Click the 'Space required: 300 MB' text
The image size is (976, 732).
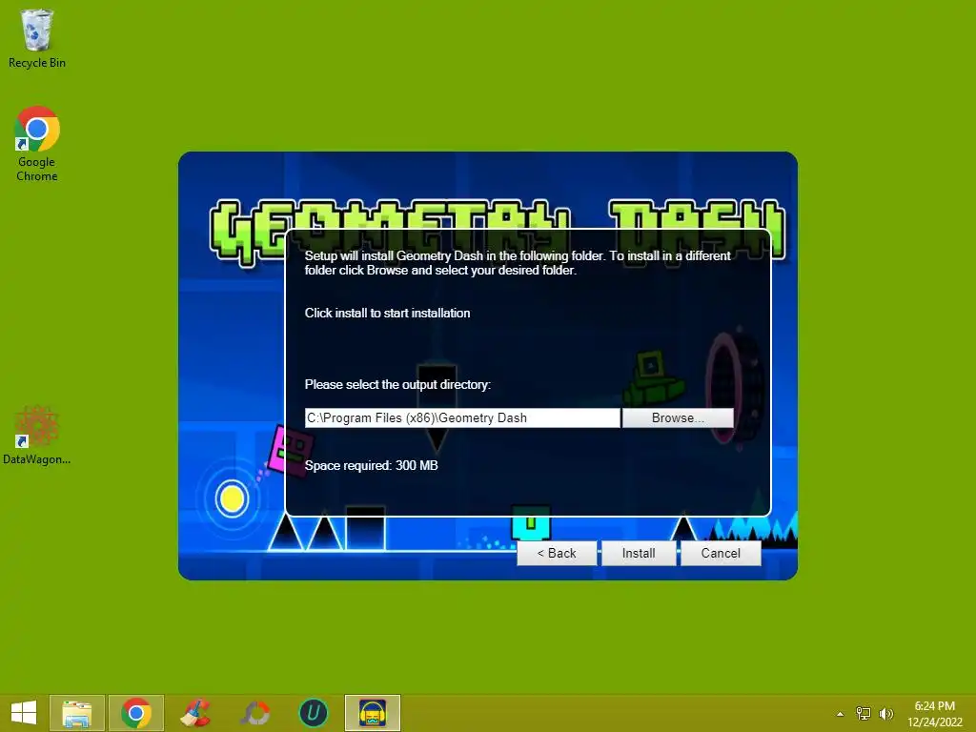pyautogui.click(x=371, y=465)
